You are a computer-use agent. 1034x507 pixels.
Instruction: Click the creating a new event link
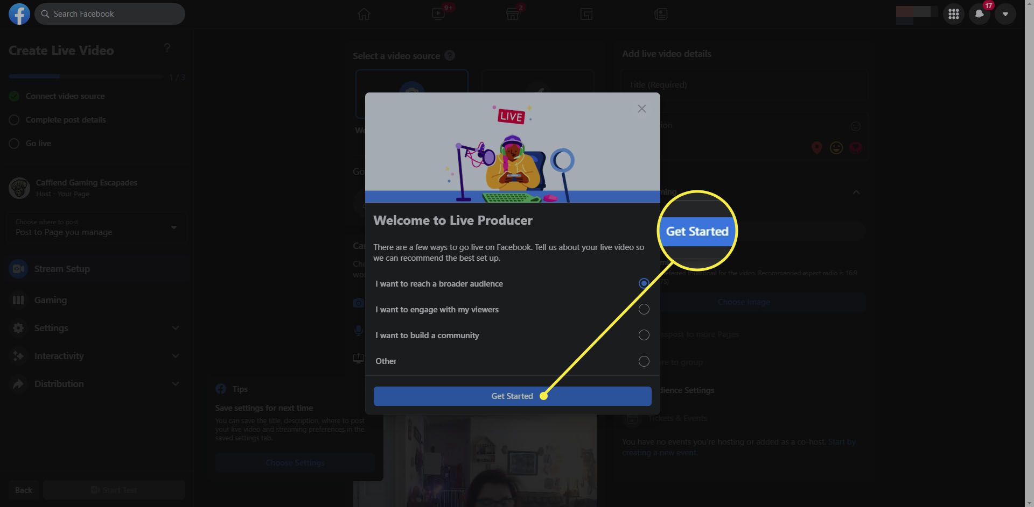click(x=660, y=453)
